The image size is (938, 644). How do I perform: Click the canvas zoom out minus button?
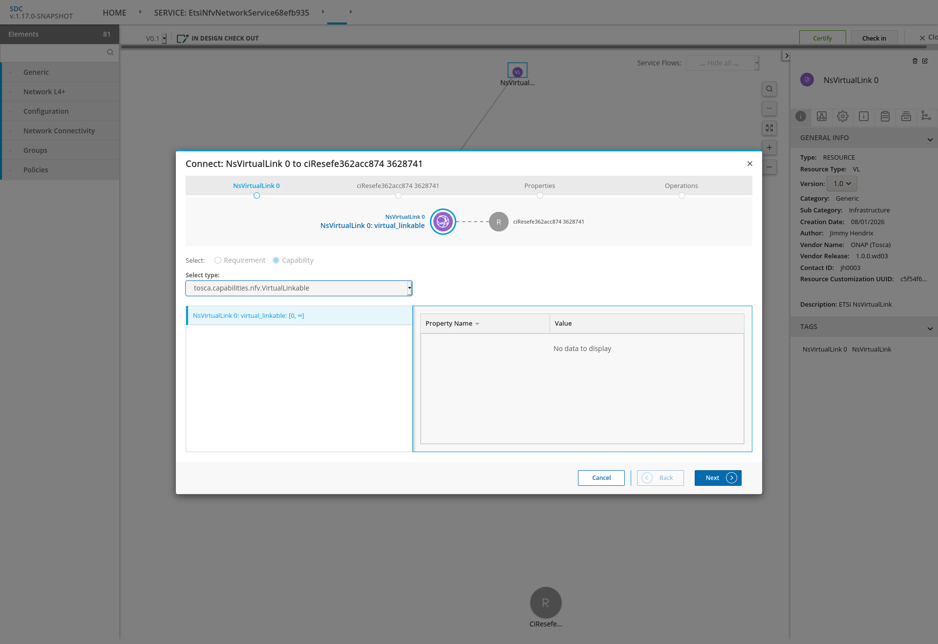769,167
